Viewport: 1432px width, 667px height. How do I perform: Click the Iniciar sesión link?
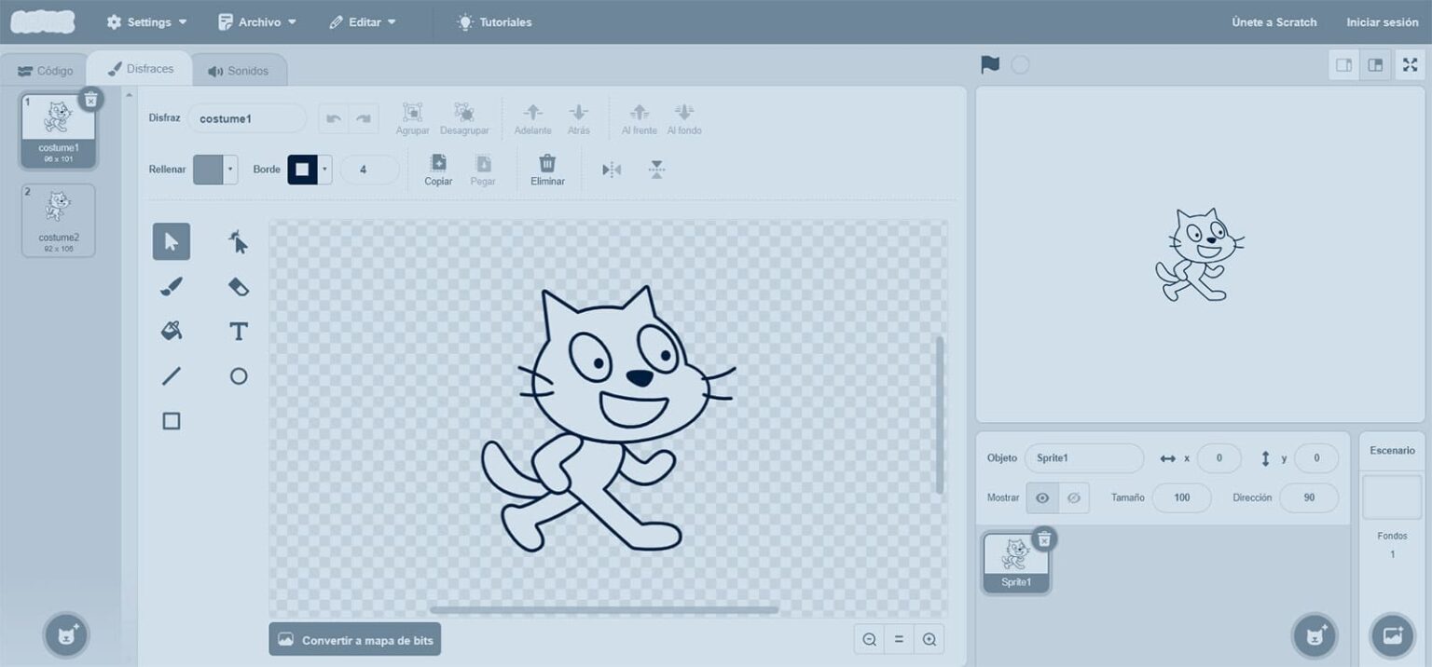click(x=1382, y=22)
